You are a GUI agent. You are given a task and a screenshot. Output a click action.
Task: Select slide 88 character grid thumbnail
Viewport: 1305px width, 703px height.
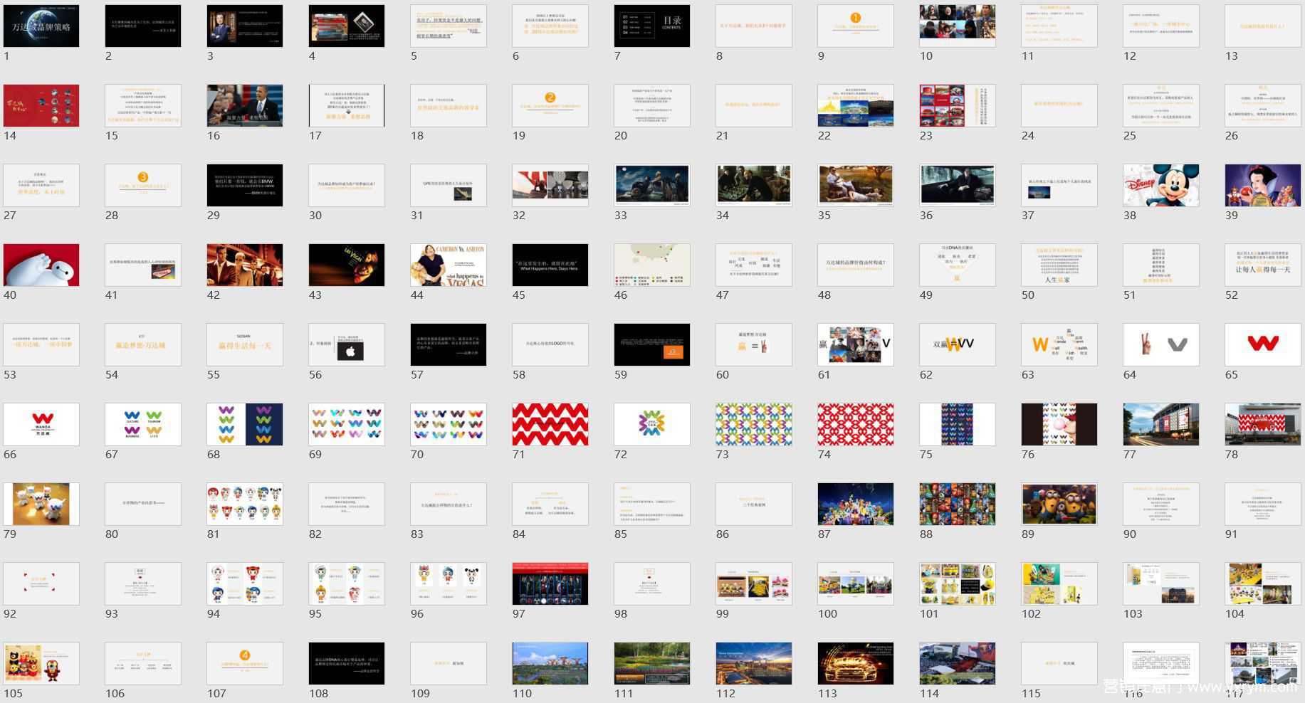click(x=958, y=504)
